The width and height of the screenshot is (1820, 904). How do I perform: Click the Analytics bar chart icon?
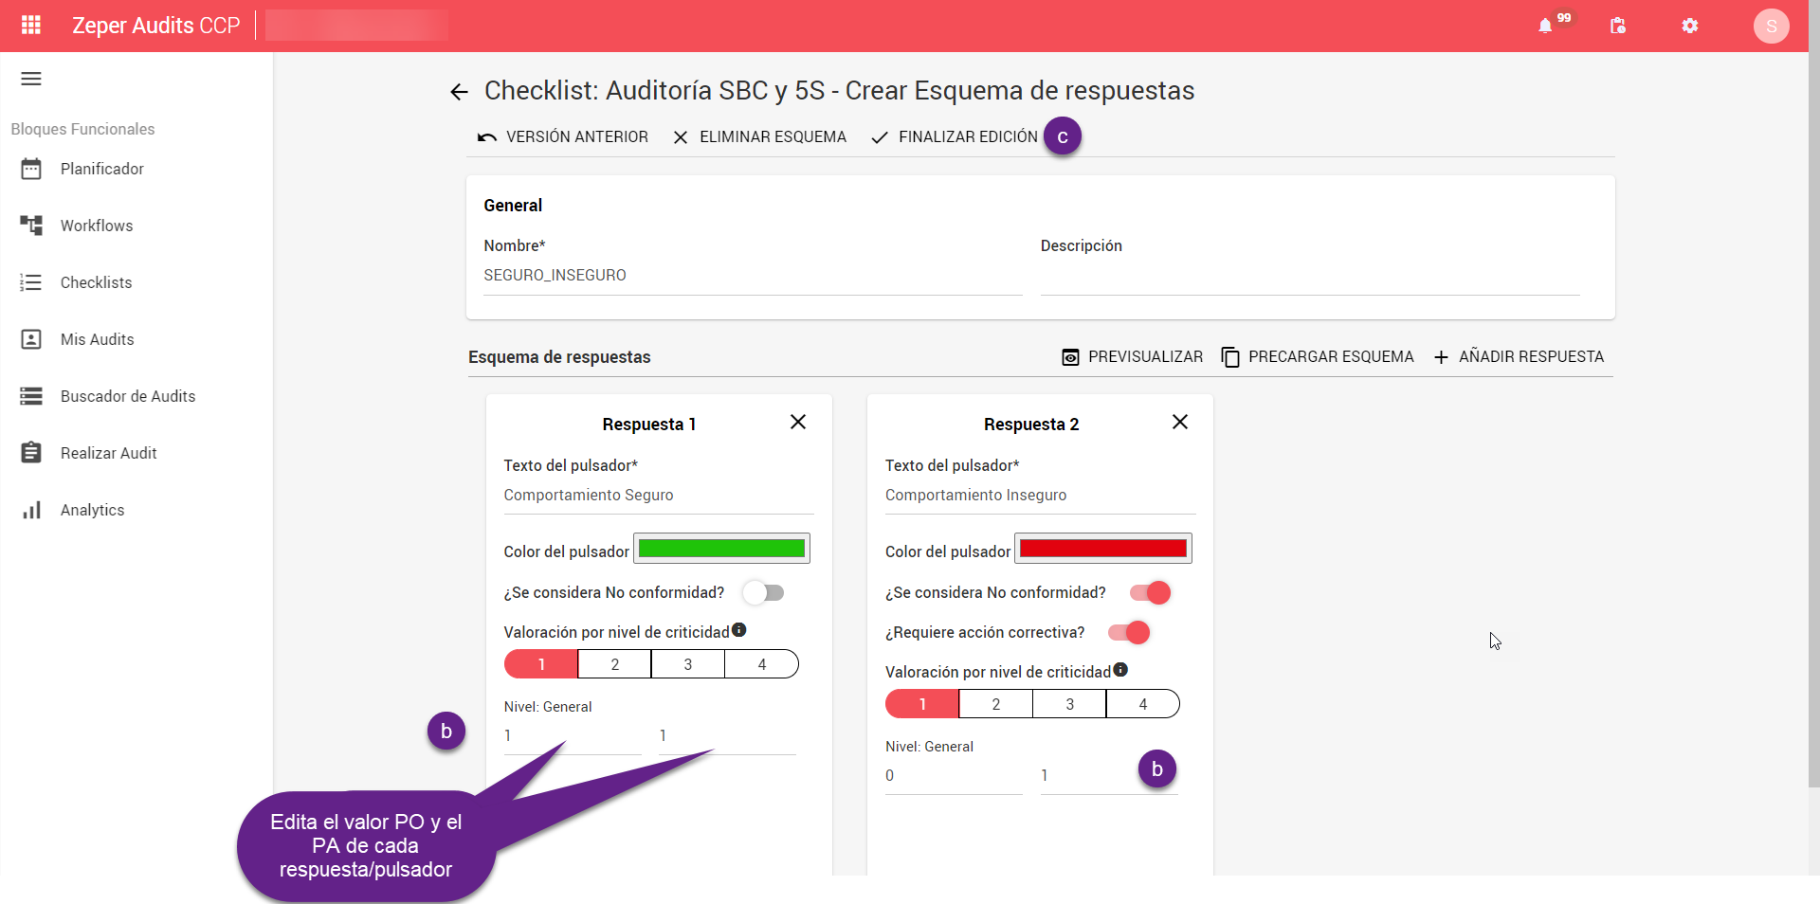[x=31, y=510]
